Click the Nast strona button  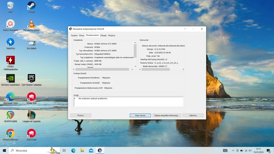[140, 115]
